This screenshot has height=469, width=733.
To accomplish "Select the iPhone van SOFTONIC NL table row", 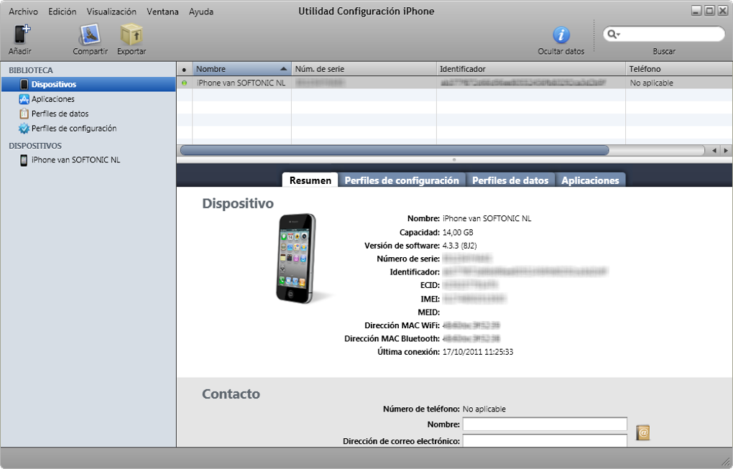I will pos(454,83).
